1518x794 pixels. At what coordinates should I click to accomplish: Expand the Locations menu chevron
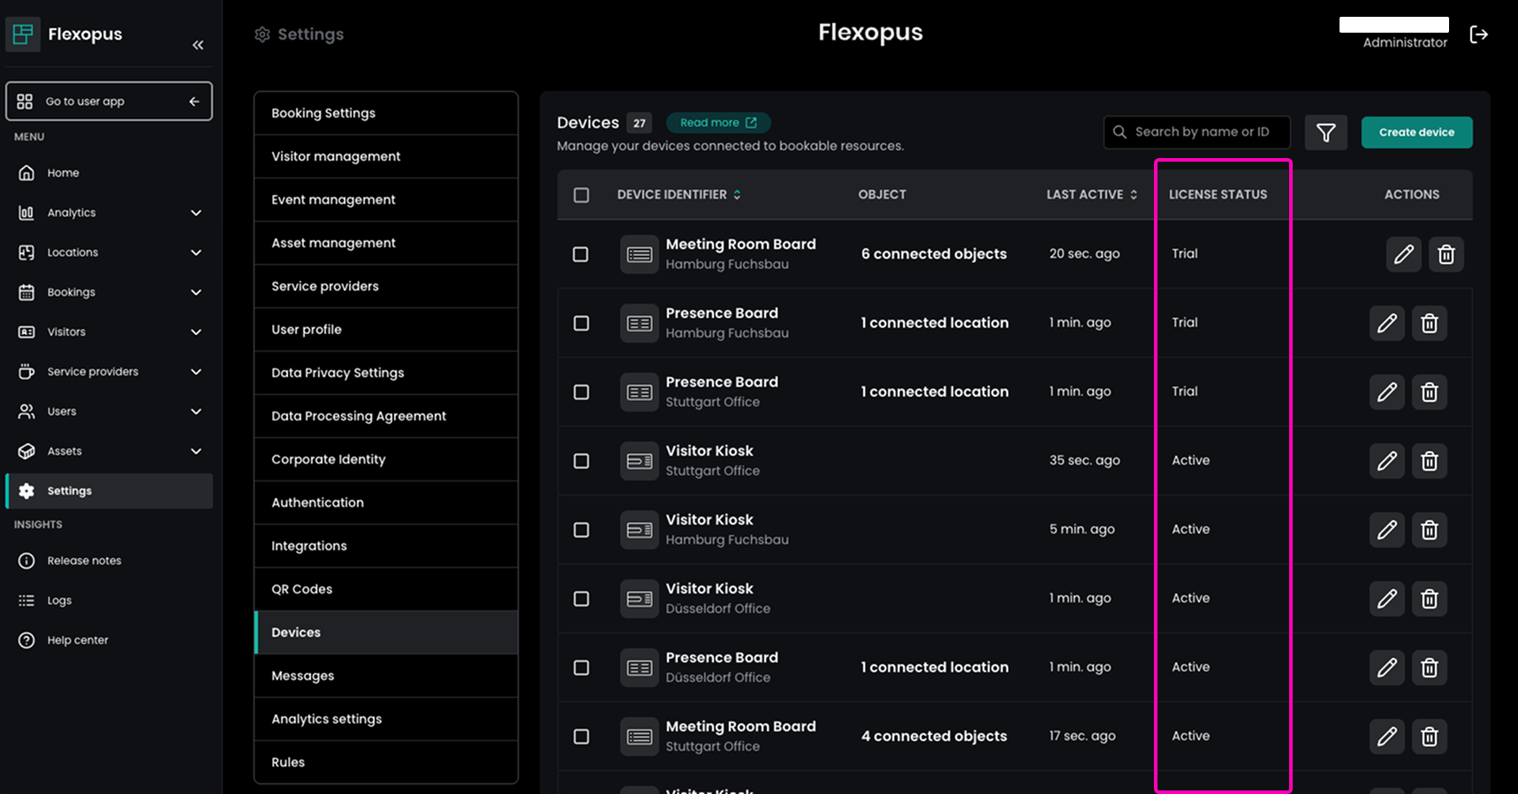pyautogui.click(x=196, y=253)
